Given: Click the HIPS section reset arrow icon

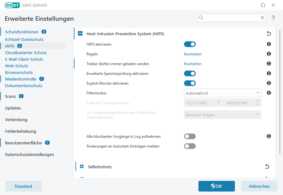Looking at the screenshot, I should [268, 34].
